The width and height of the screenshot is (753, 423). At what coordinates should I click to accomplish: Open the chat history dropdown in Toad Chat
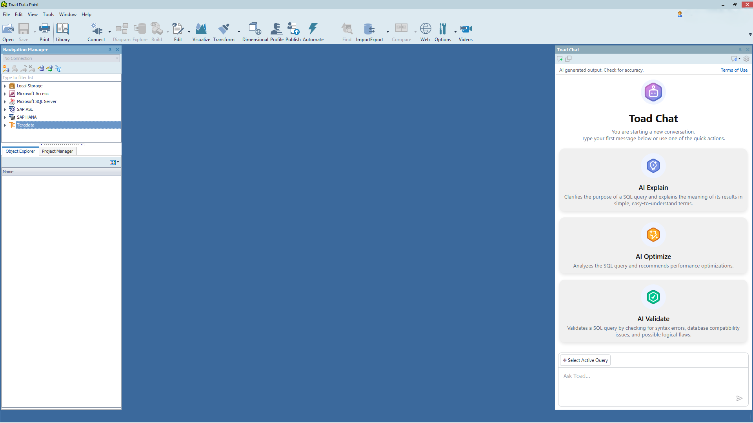pyautogui.click(x=736, y=59)
